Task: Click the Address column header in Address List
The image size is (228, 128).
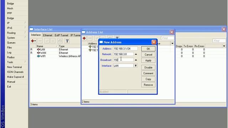Action: (93, 43)
